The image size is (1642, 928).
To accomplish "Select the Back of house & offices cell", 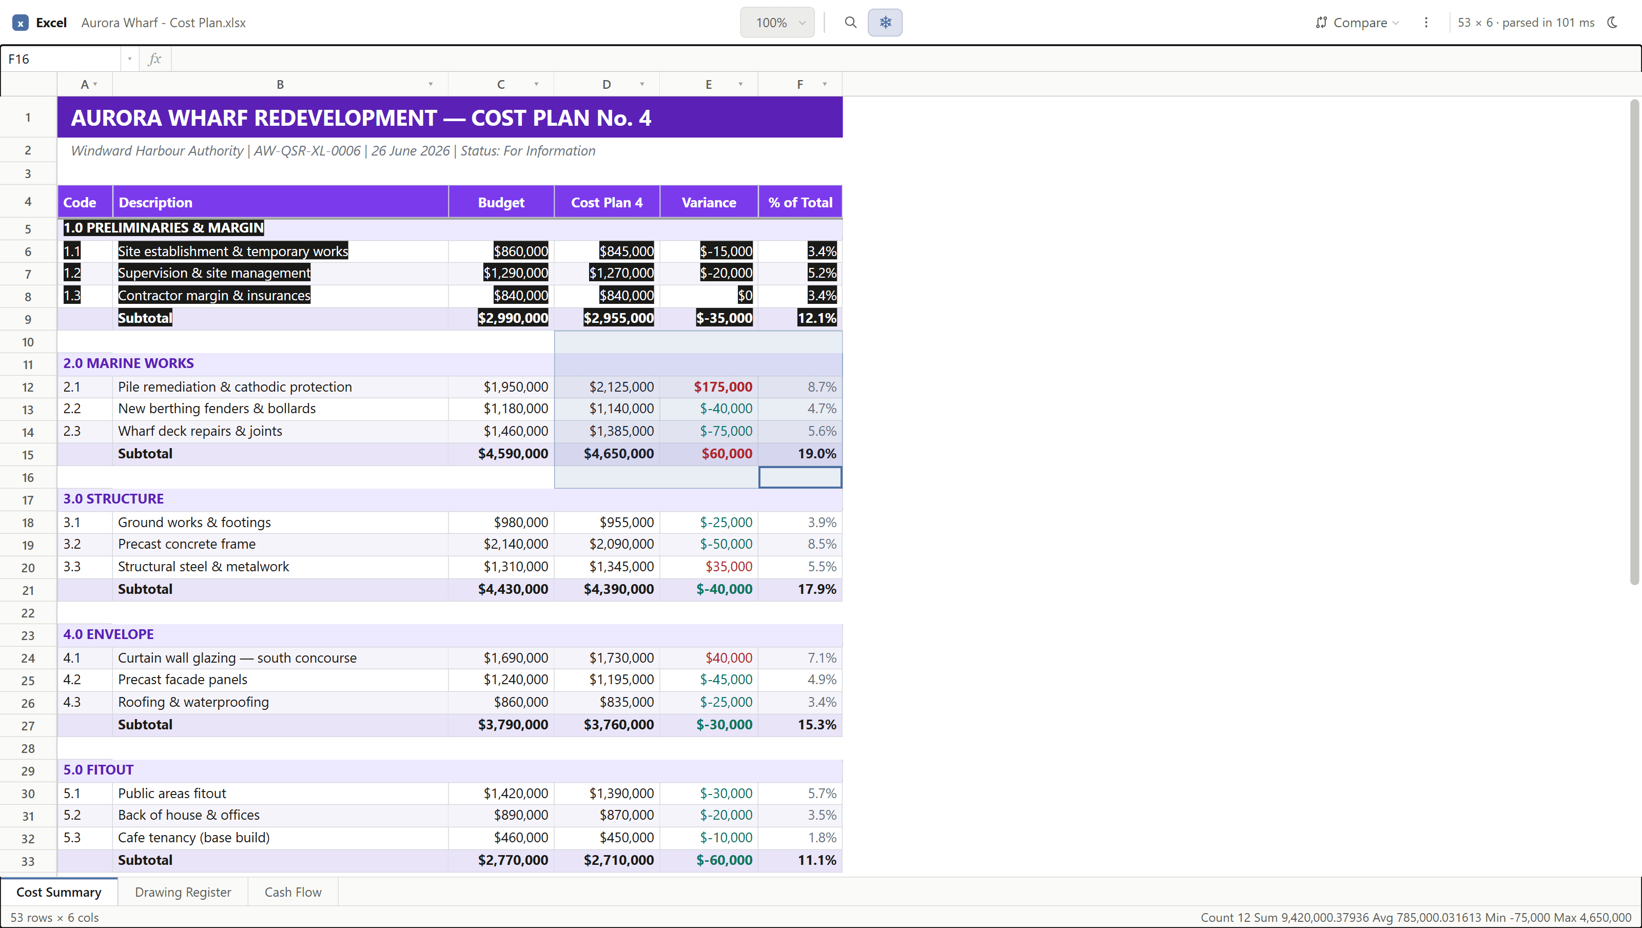I will click(280, 815).
